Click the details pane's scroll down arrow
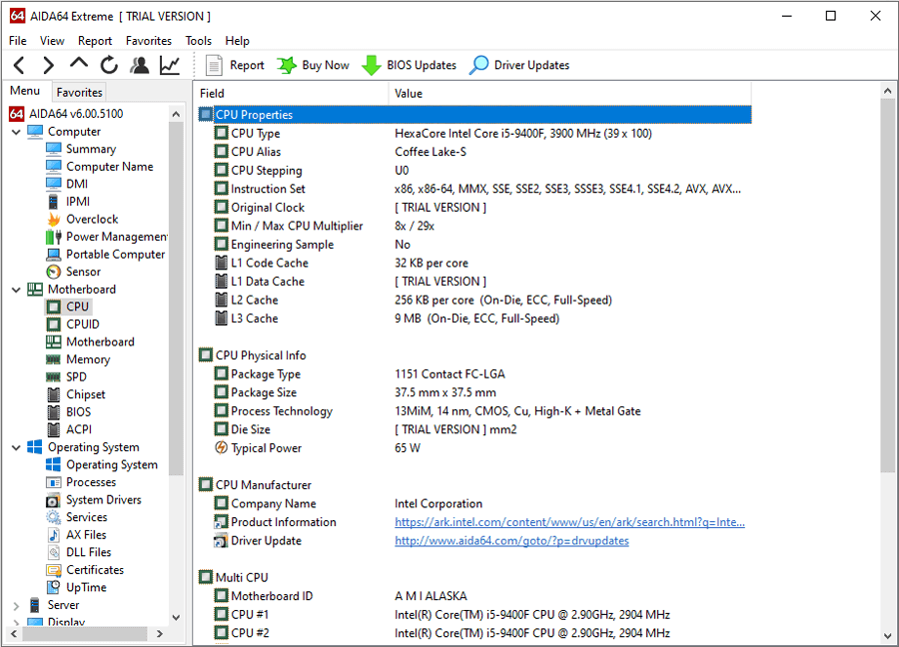Image resolution: width=899 pixels, height=647 pixels. [888, 636]
